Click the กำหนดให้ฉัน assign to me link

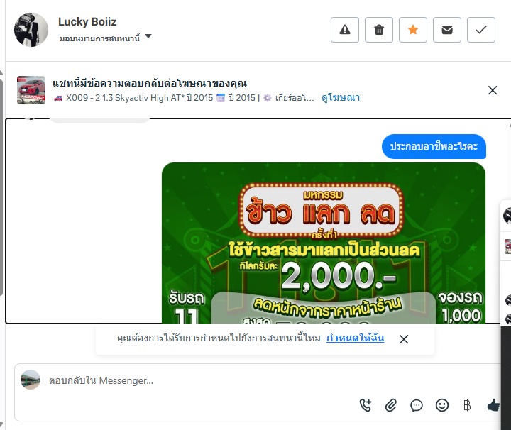[x=355, y=338]
